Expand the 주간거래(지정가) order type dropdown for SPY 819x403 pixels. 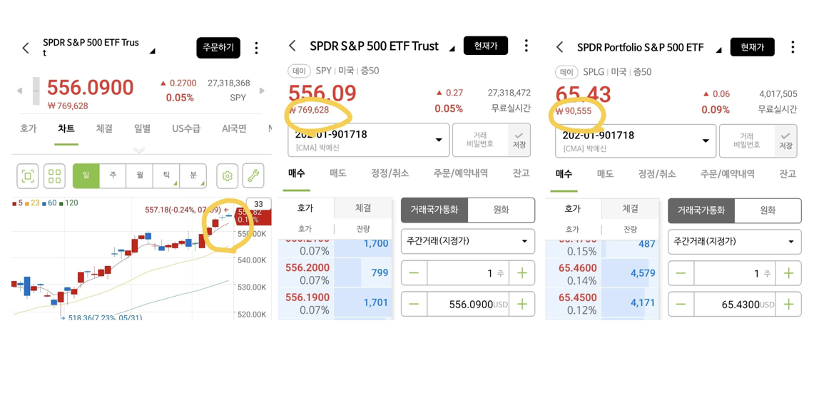468,241
